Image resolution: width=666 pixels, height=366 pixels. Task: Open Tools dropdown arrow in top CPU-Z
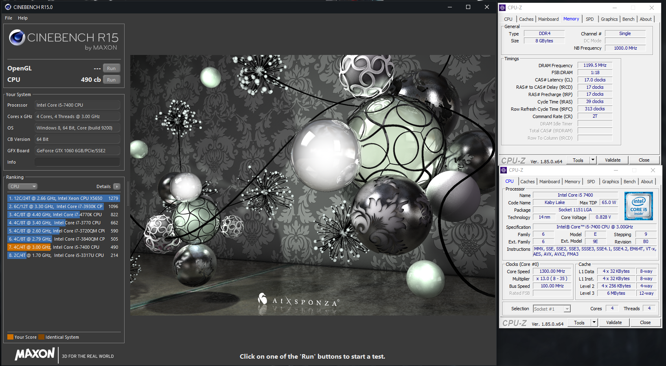593,160
